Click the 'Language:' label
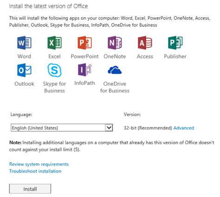 pos(21,114)
